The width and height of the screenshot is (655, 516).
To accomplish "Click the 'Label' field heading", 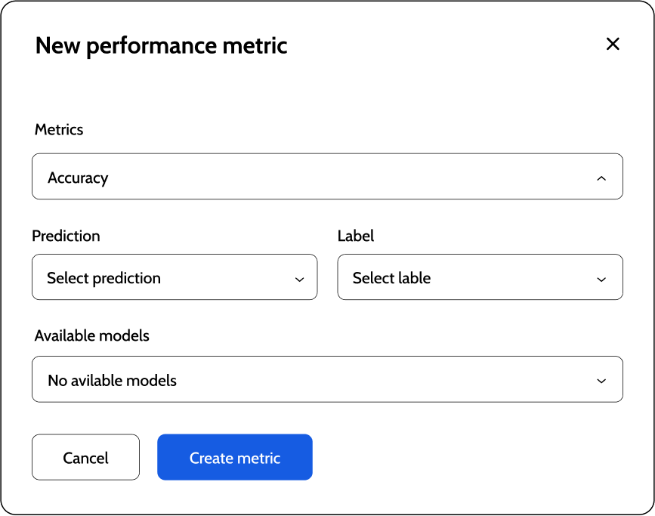I will click(x=355, y=236).
